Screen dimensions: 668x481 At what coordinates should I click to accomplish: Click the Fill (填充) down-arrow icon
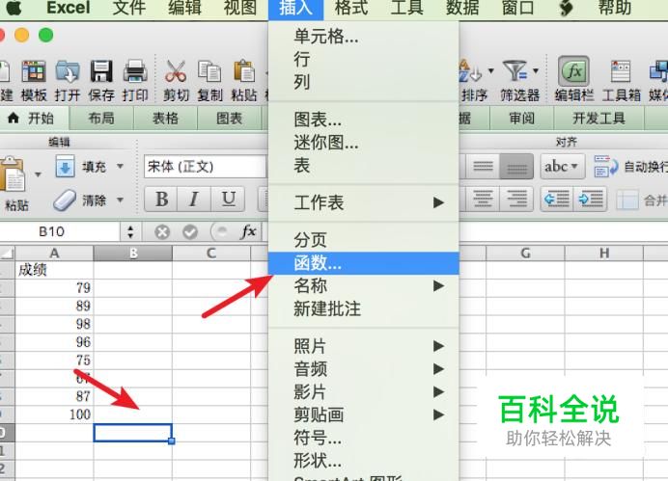[x=65, y=166]
